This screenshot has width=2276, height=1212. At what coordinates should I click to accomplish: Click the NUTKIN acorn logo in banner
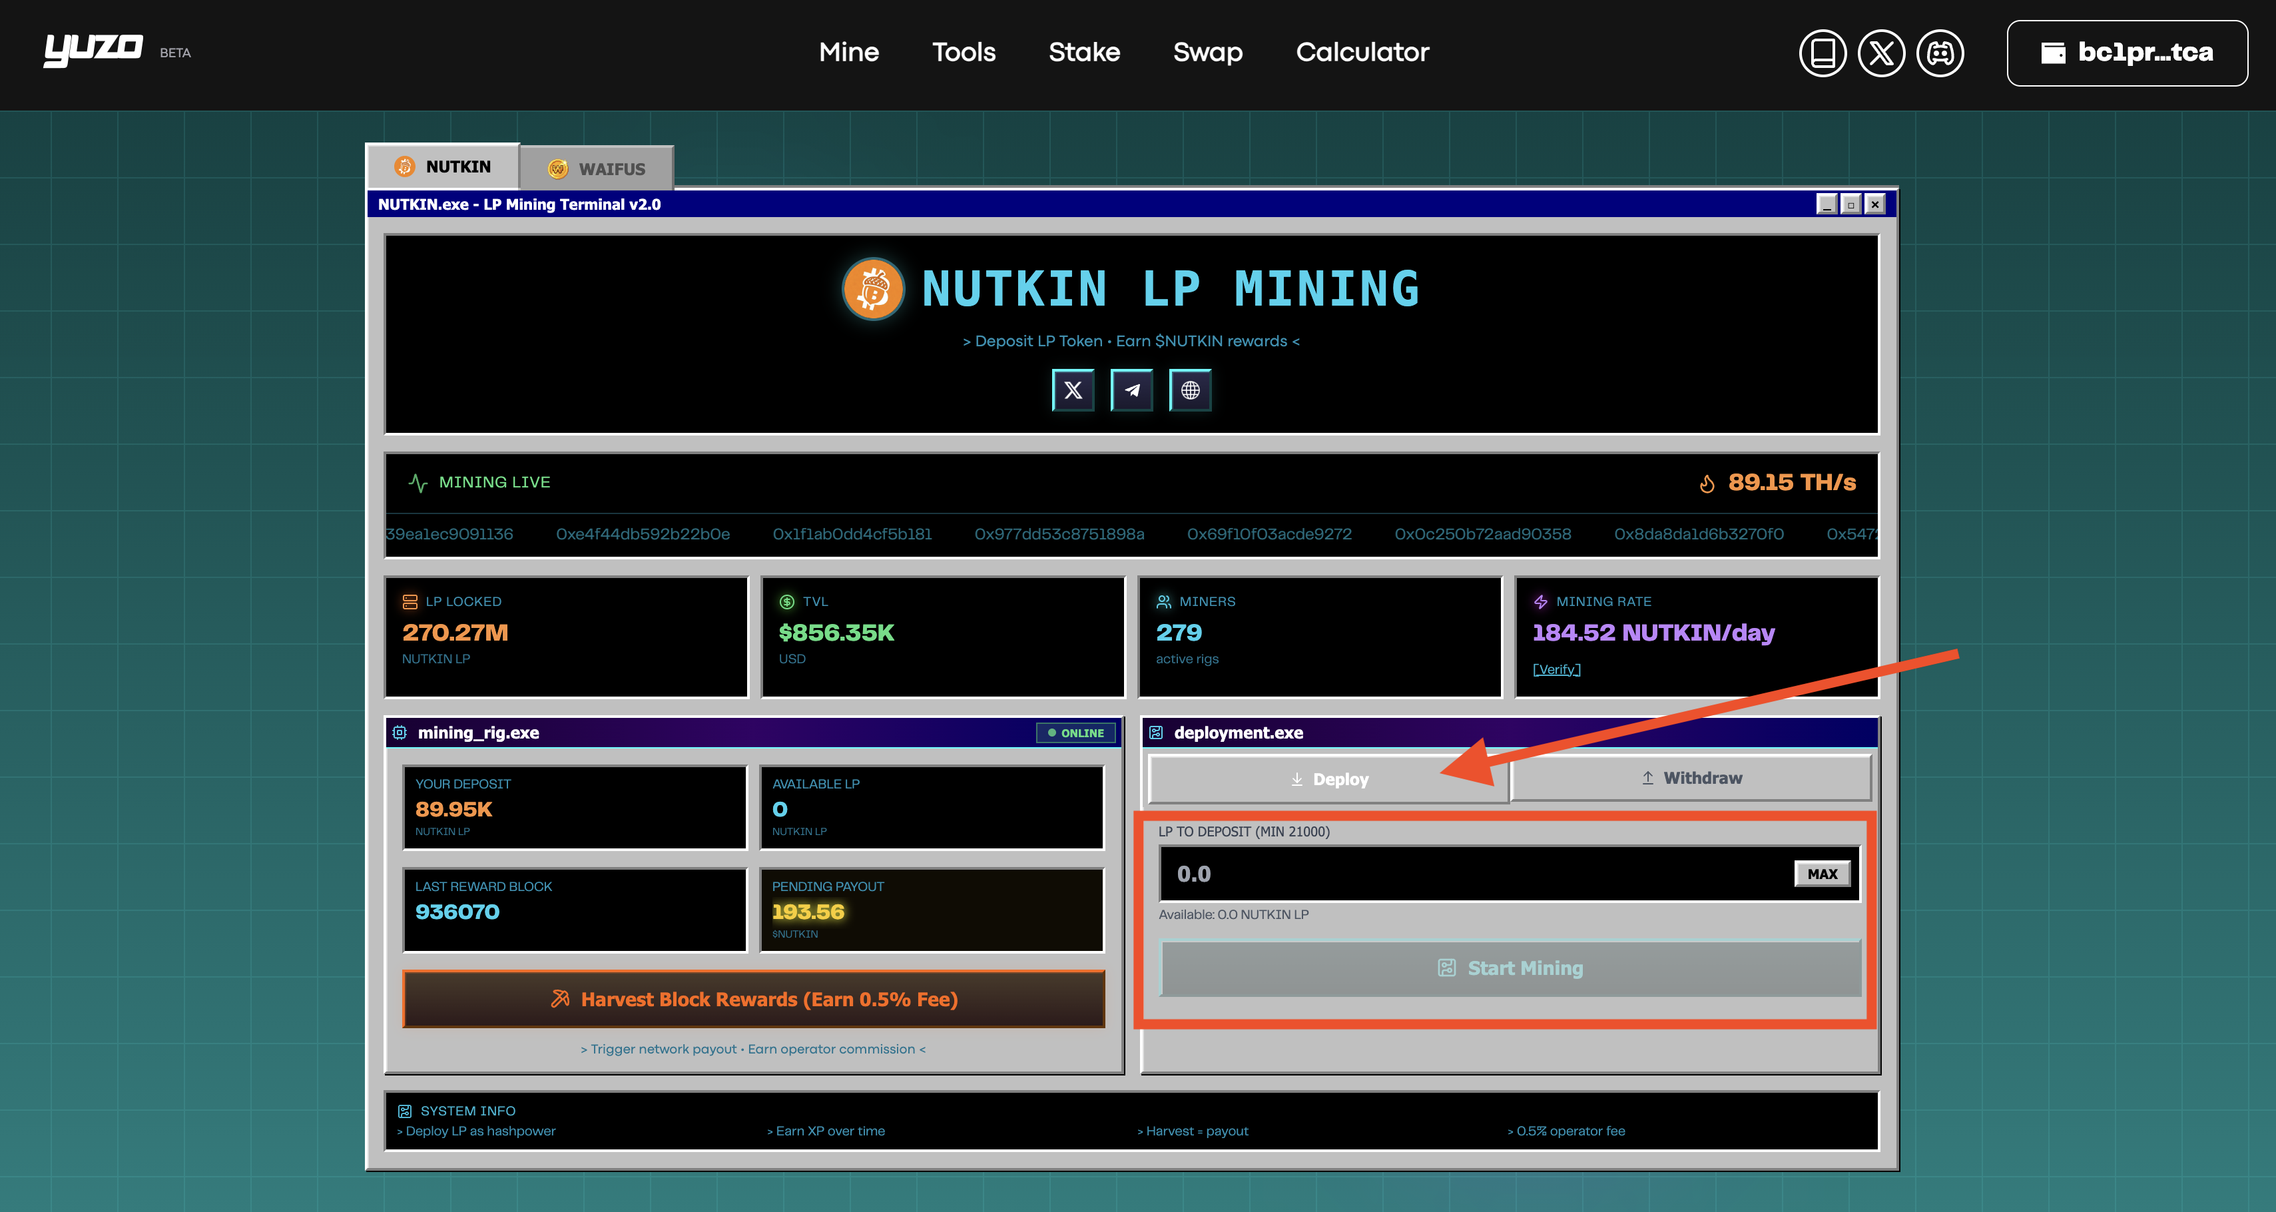pyautogui.click(x=873, y=289)
